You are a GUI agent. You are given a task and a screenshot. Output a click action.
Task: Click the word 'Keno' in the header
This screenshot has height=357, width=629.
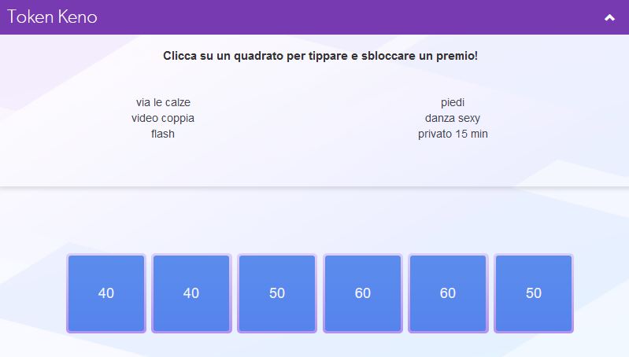pos(77,17)
